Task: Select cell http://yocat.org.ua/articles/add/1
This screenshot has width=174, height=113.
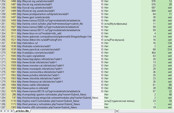Action: pos(54,8)
